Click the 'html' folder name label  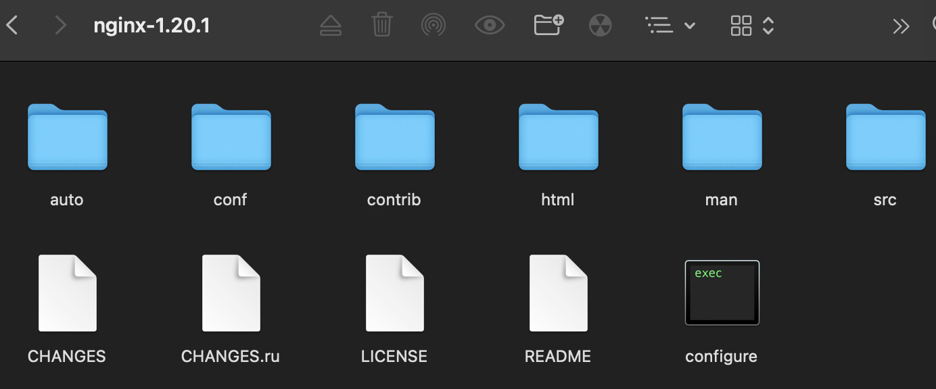point(558,200)
